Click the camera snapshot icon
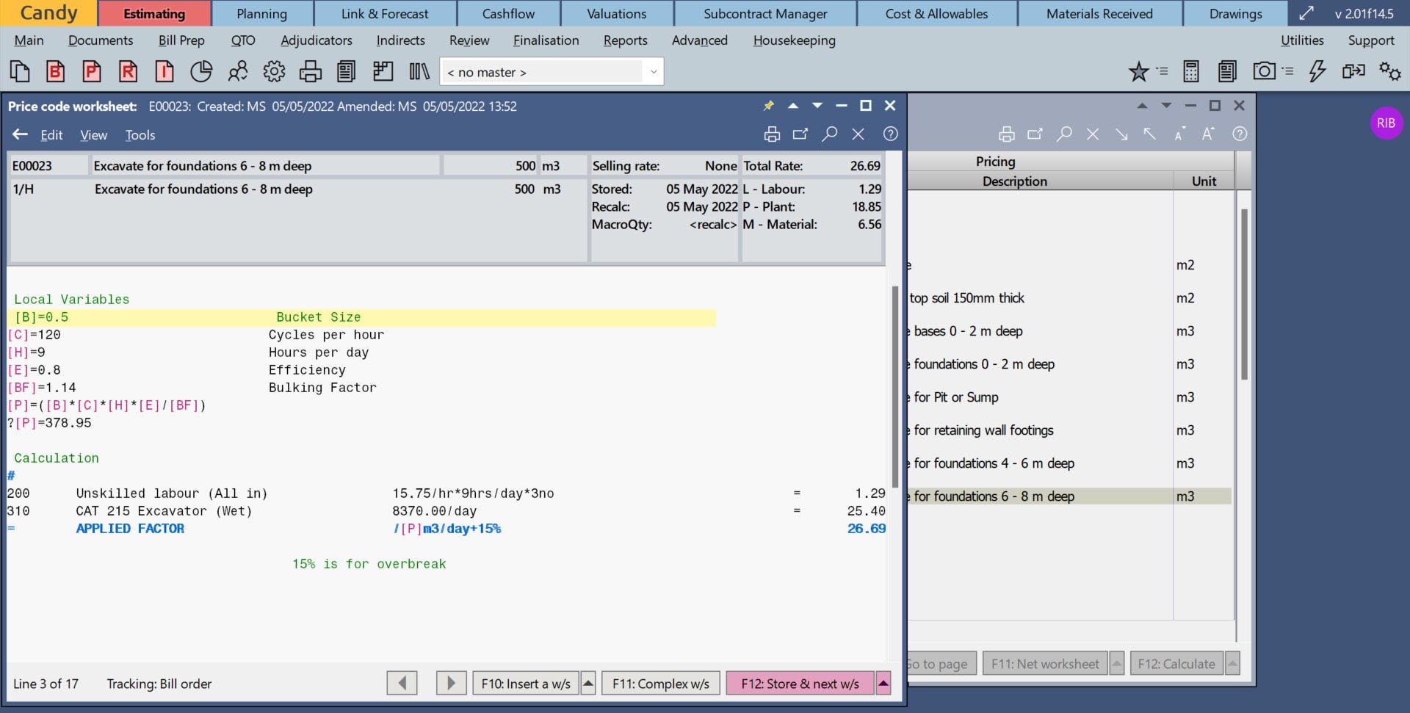This screenshot has width=1410, height=713. 1264,71
